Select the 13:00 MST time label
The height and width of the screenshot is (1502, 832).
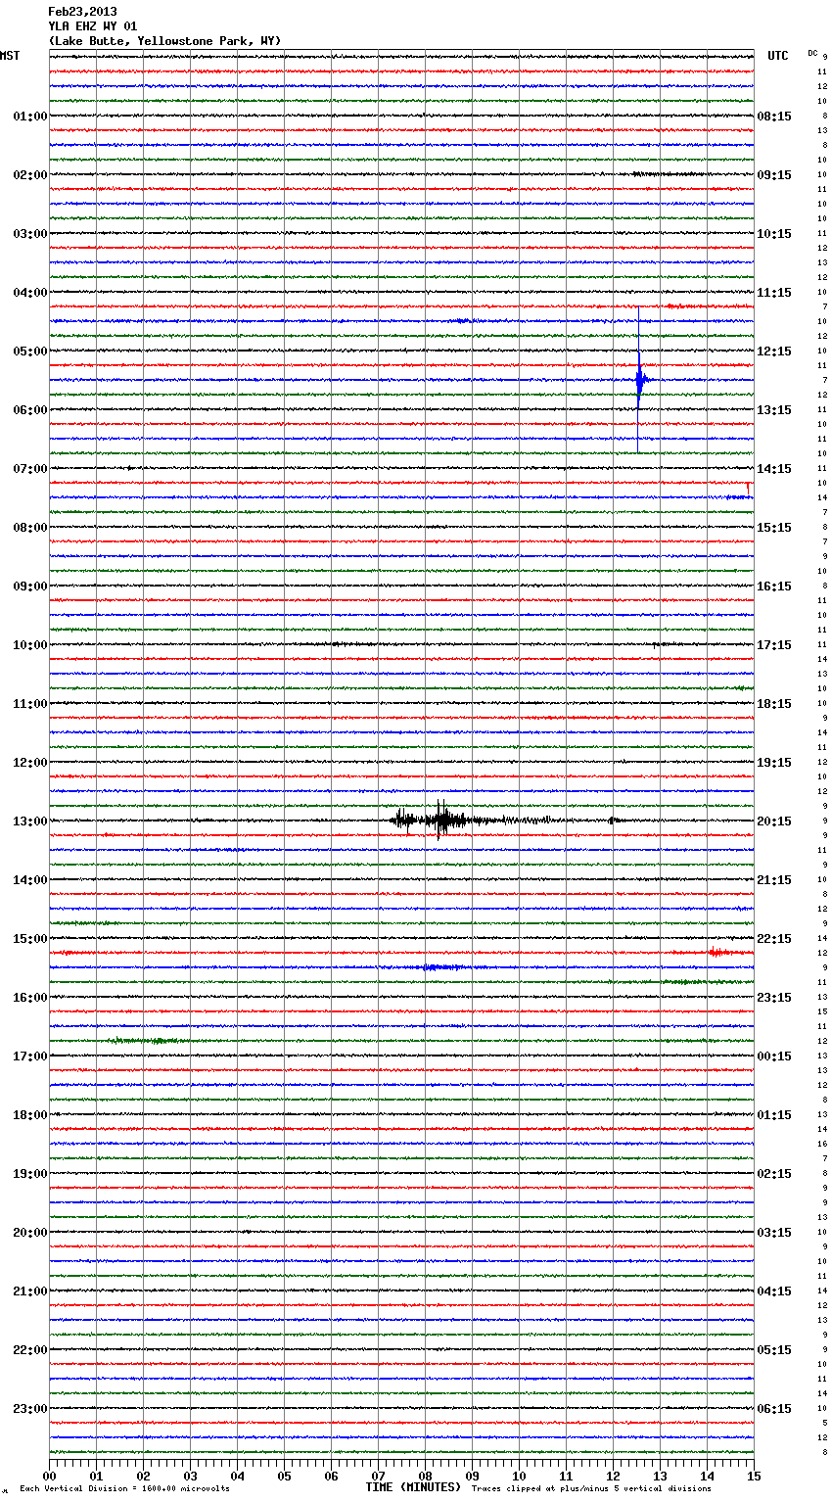tap(30, 821)
